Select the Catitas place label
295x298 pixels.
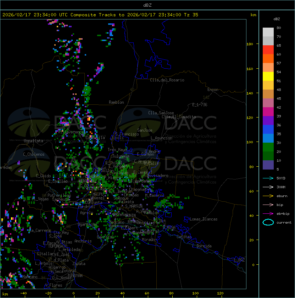click(x=184, y=237)
